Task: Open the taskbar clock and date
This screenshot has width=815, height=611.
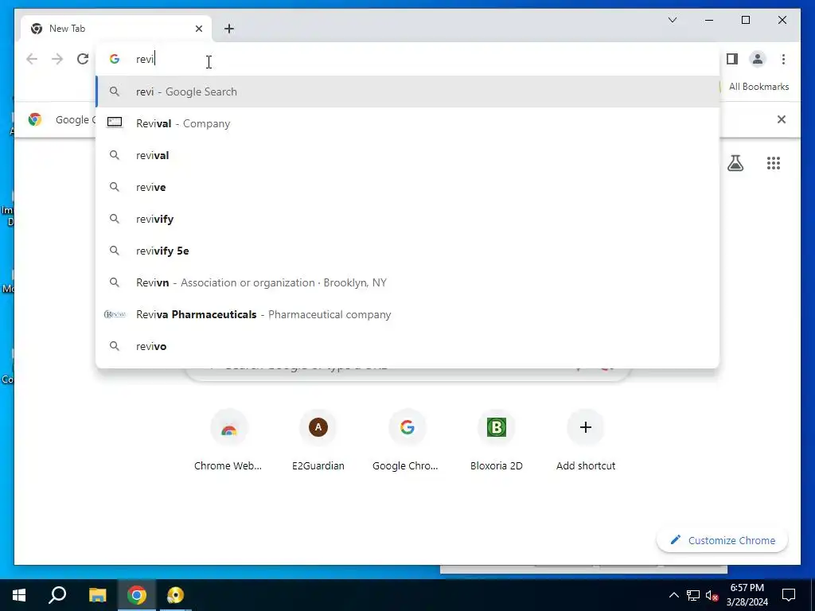Action: point(747,595)
